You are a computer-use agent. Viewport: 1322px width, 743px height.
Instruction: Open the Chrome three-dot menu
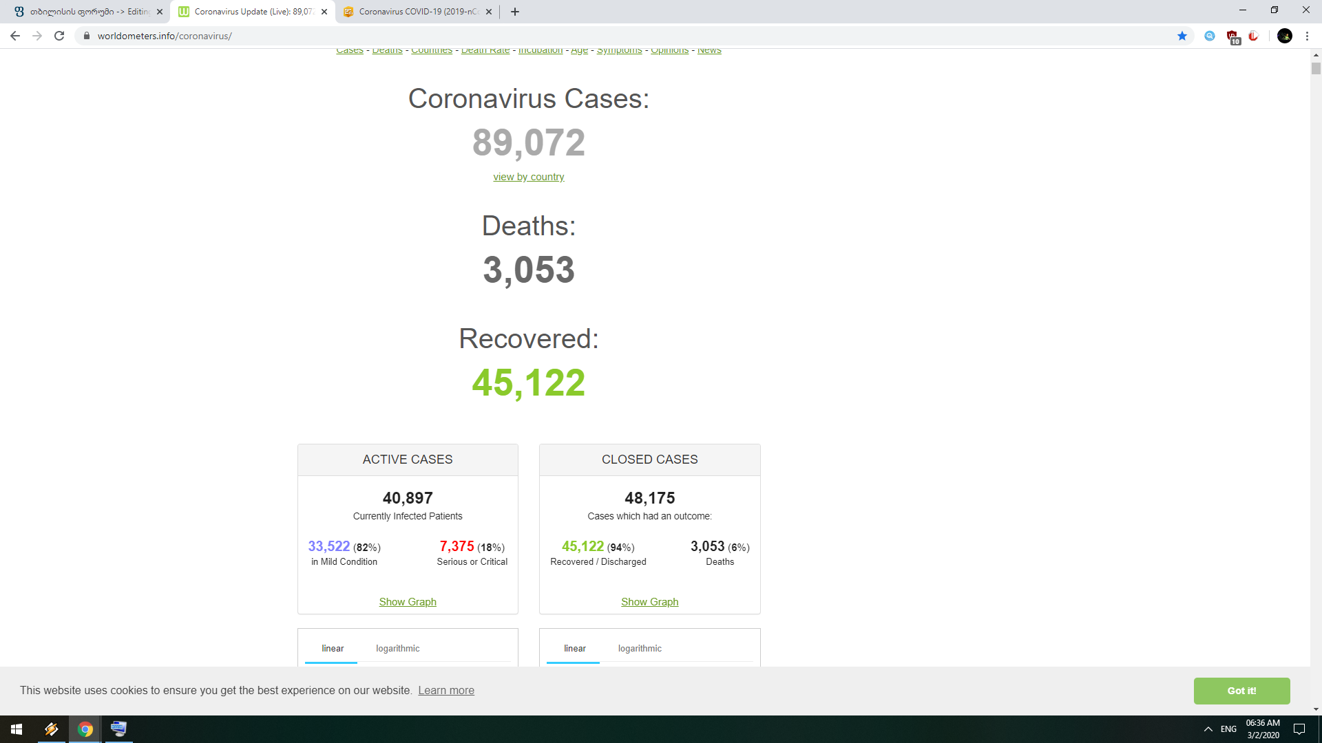click(1307, 36)
